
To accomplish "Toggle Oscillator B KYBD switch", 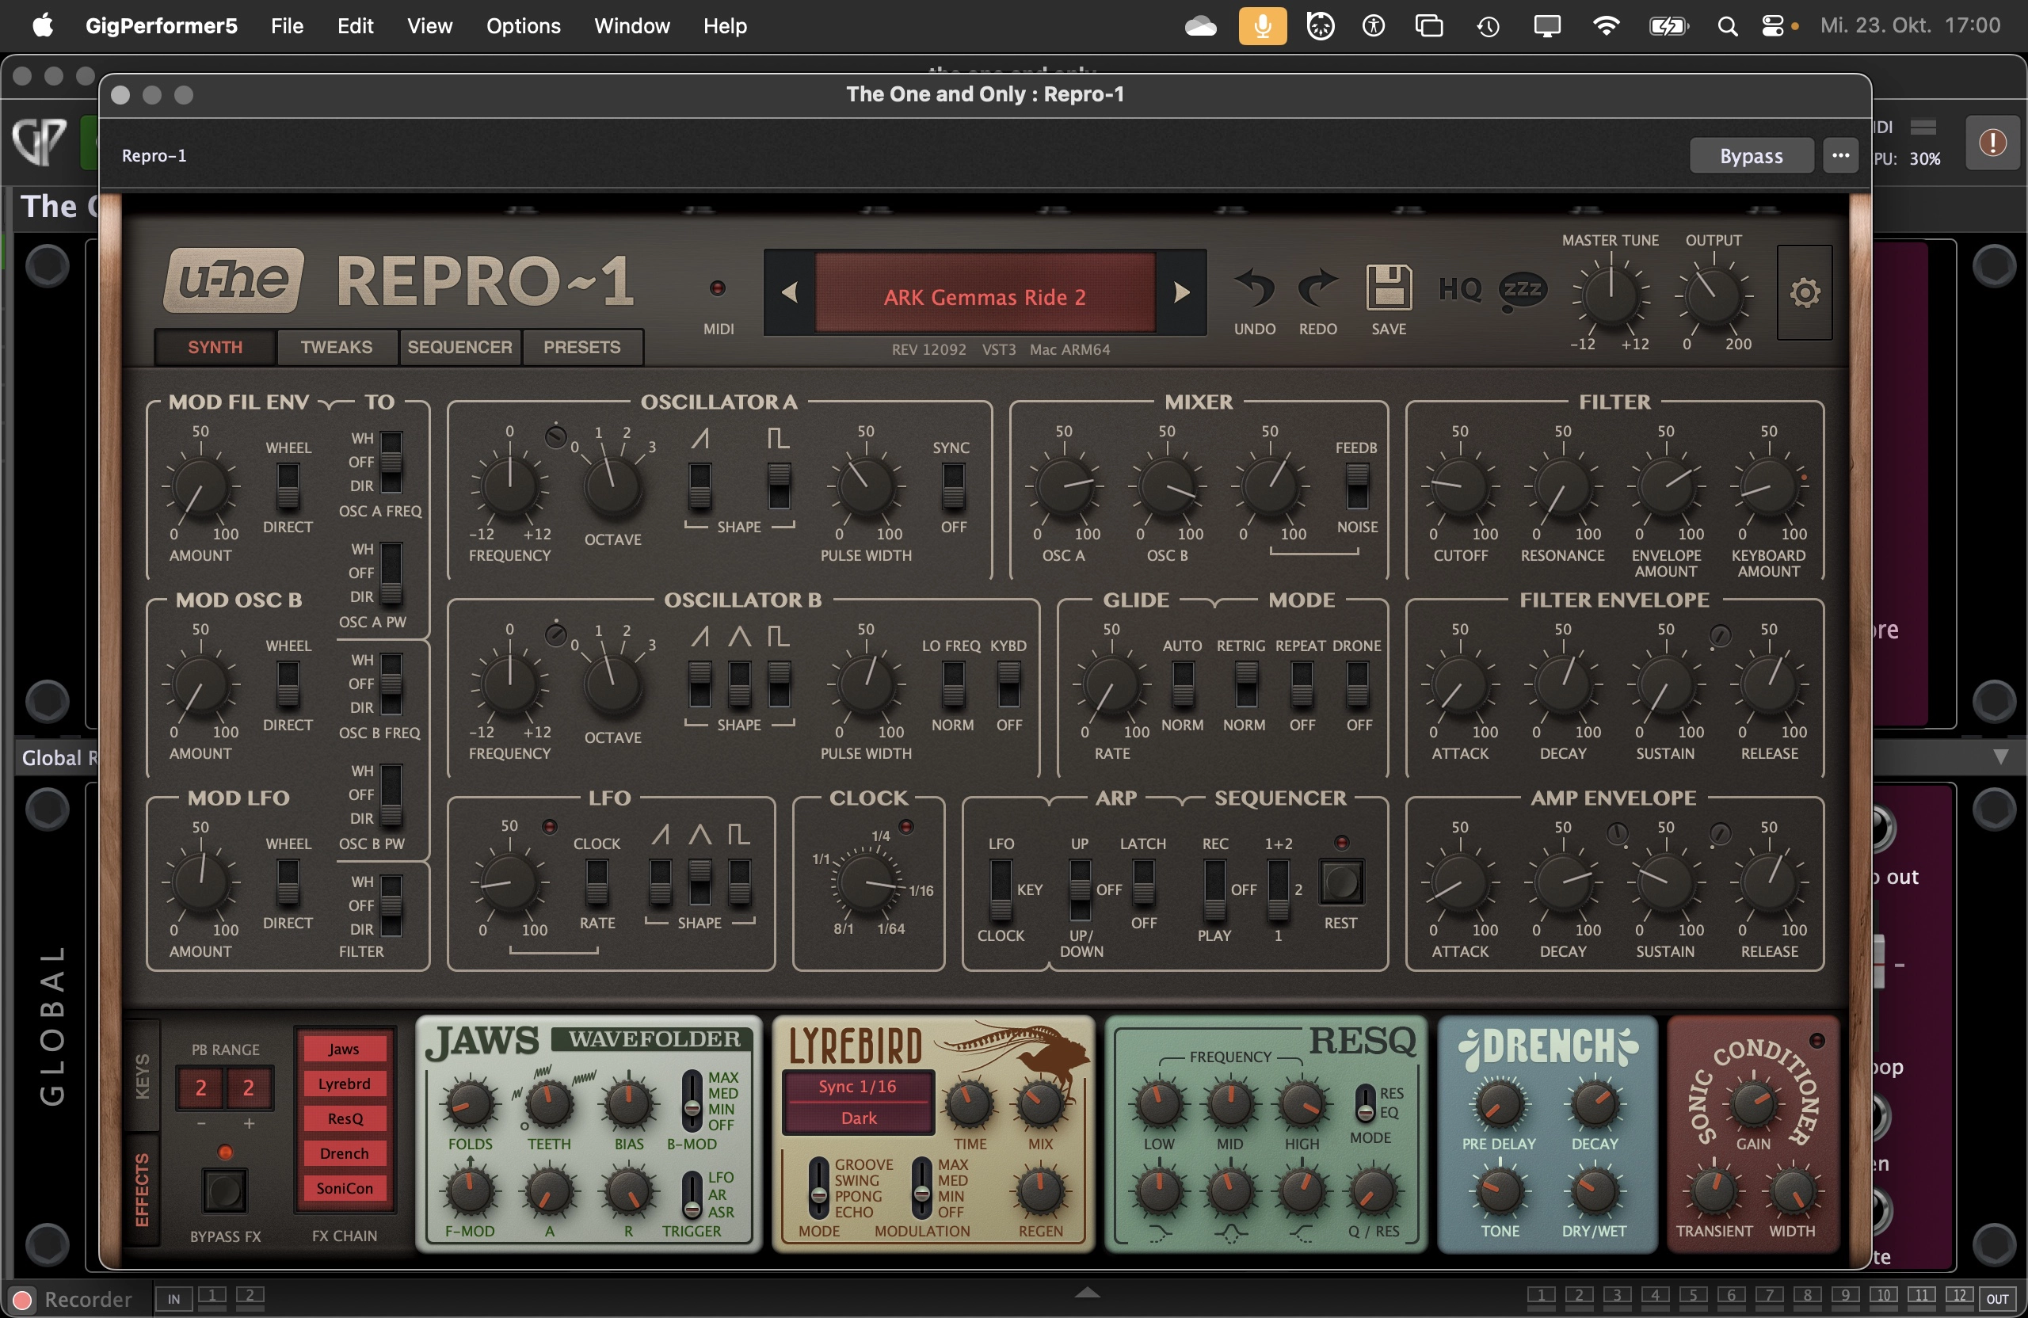I will click(x=1008, y=684).
